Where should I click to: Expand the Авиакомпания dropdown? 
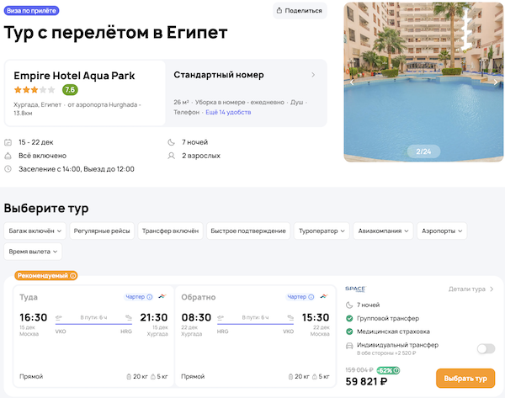pos(384,231)
